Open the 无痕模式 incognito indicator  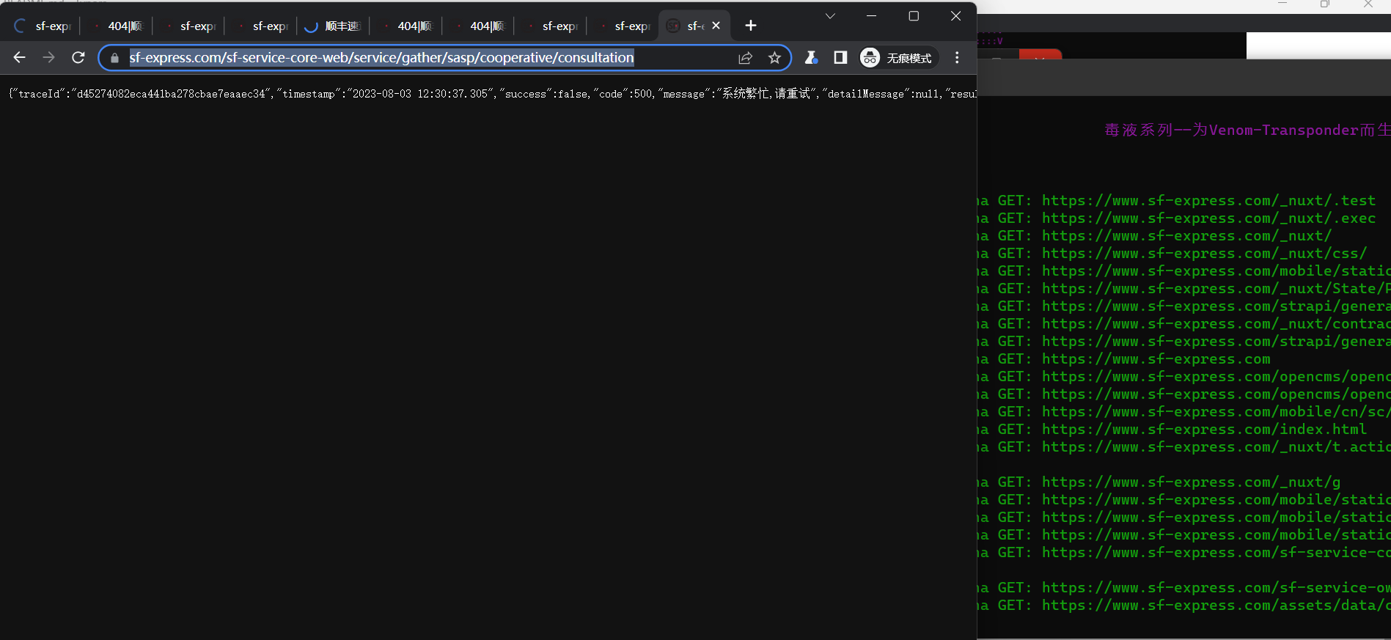pos(899,57)
